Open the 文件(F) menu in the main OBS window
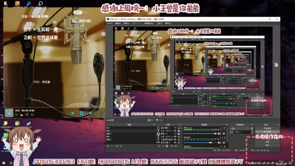The image size is (295, 166). tap(110, 23)
